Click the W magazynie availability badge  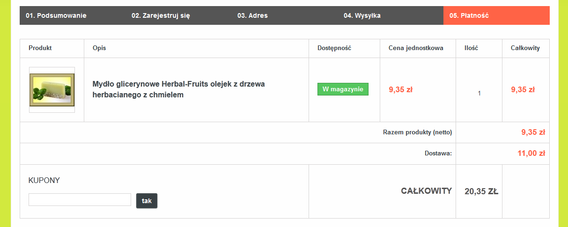pos(343,89)
